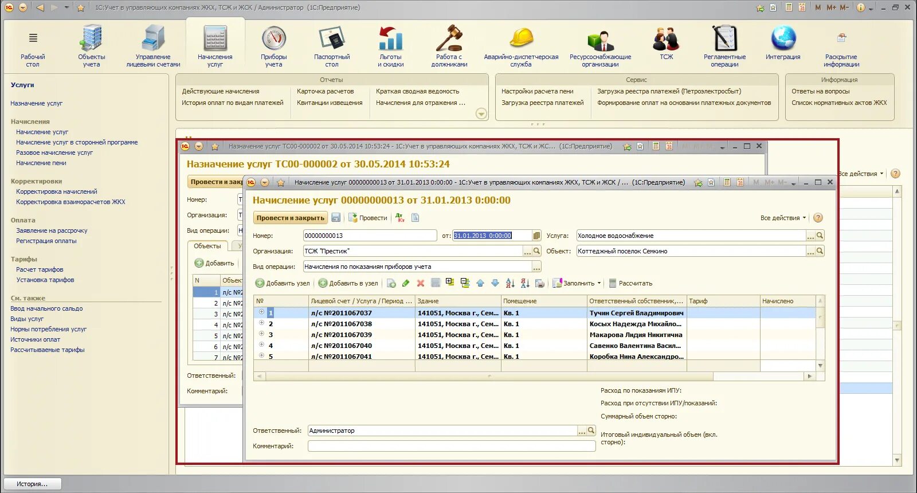Open Объект selection ellipsis button
917x493 pixels.
click(x=810, y=251)
